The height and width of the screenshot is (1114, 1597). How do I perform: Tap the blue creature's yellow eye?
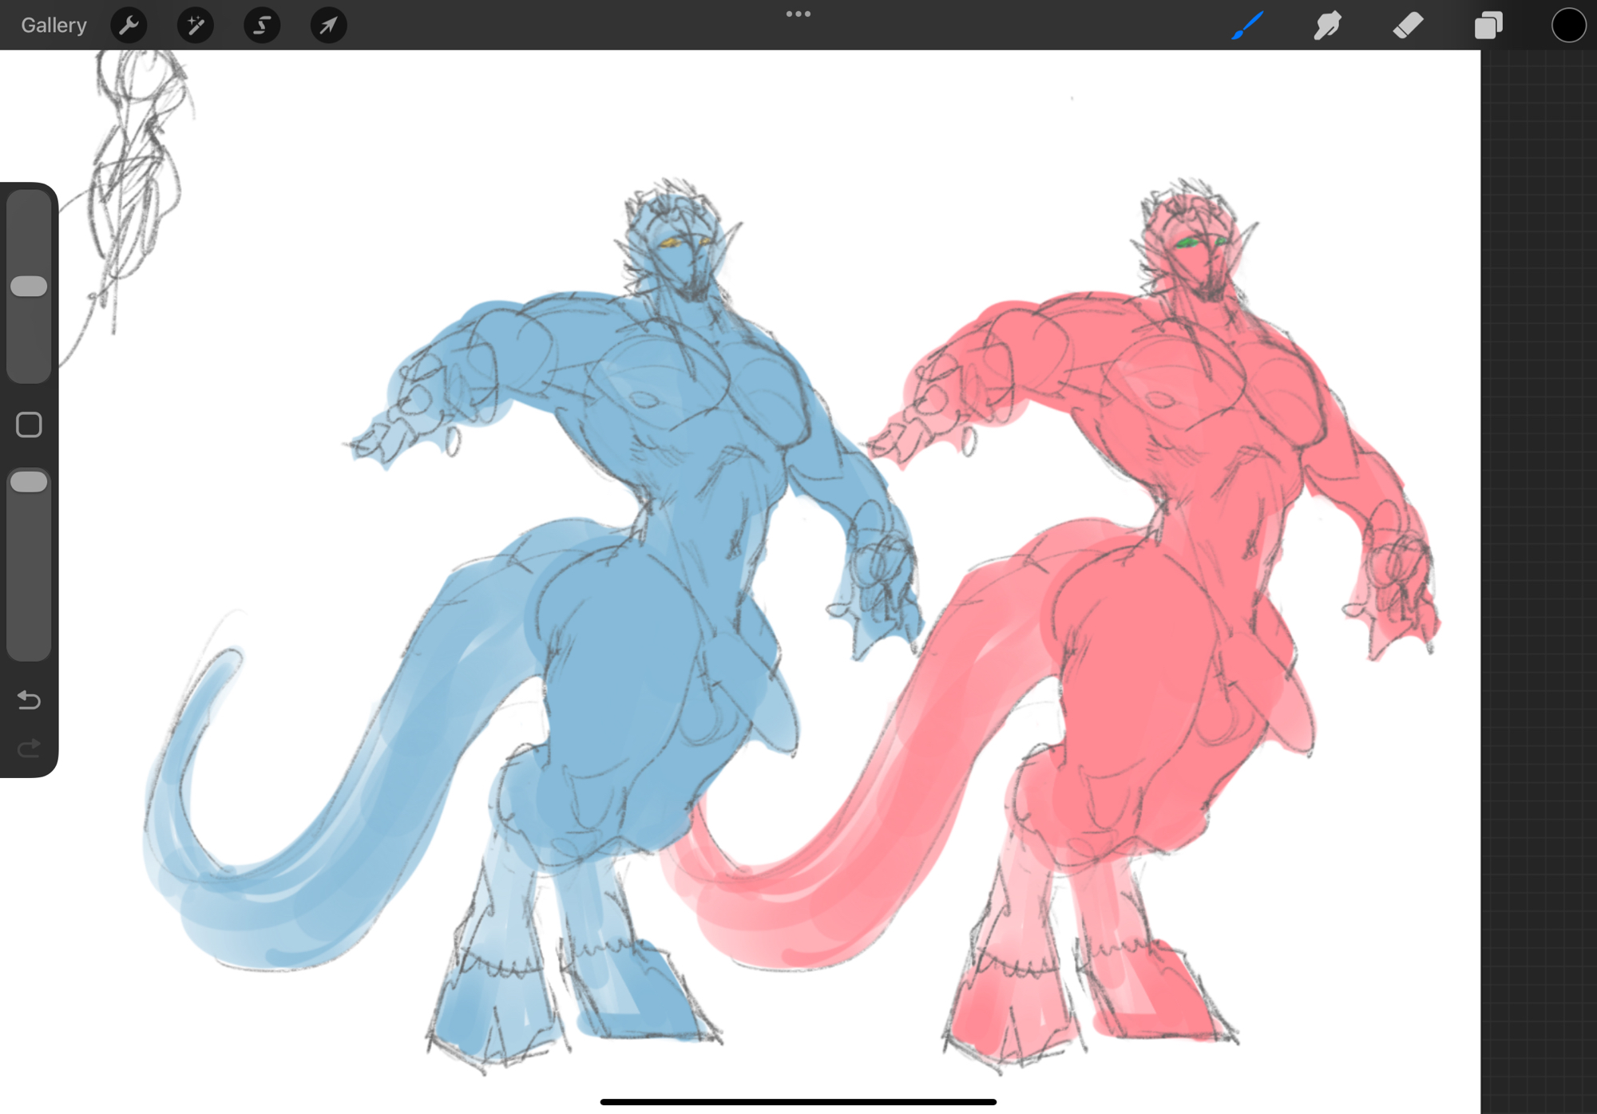click(669, 243)
